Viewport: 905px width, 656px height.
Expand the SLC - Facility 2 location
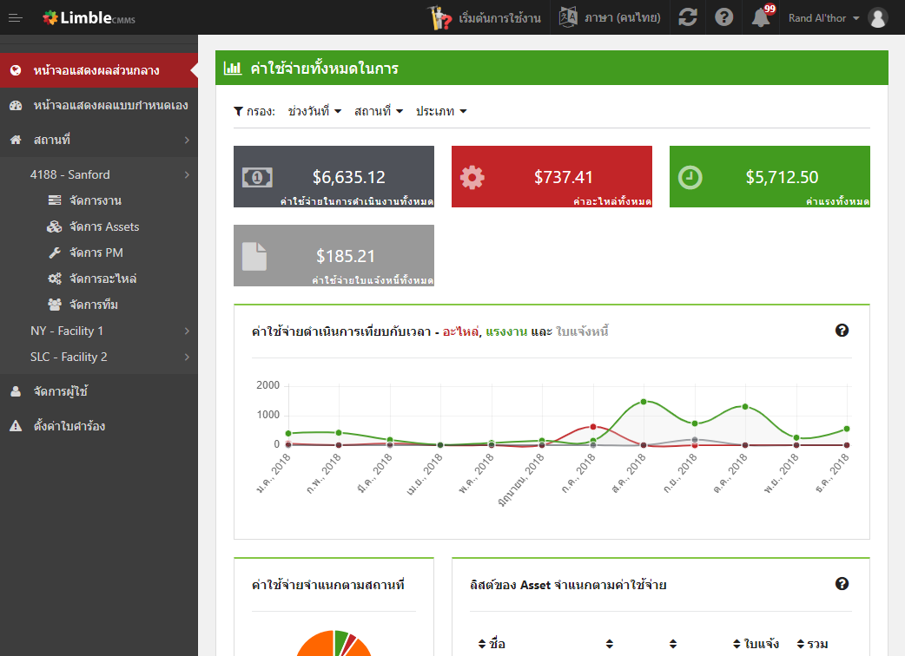pyautogui.click(x=187, y=357)
